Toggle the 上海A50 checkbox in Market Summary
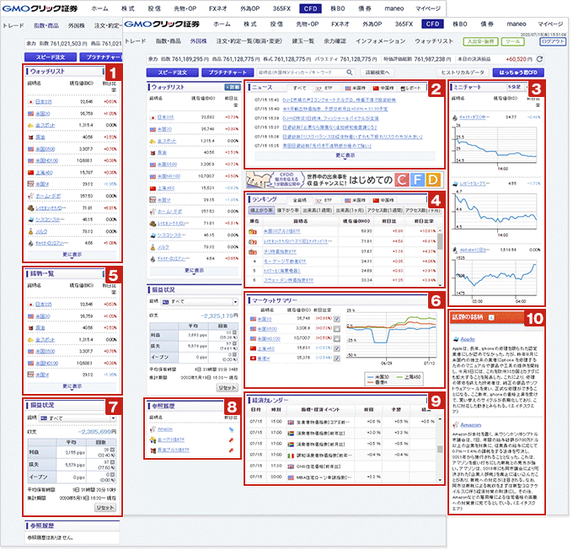Image resolution: width=573 pixels, height=550 pixels. click(336, 348)
